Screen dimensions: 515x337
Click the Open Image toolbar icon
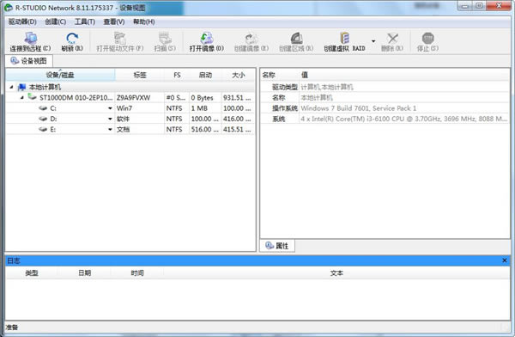[x=207, y=38]
